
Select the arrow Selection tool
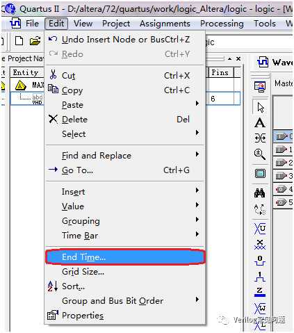pyautogui.click(x=260, y=107)
